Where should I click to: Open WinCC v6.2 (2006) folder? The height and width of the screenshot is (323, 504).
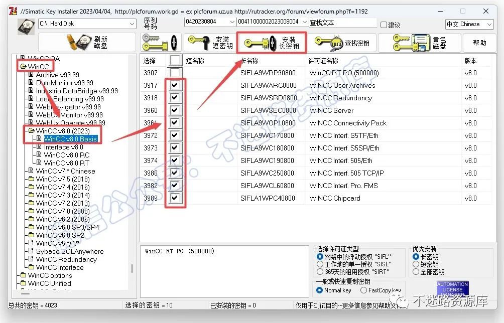coord(63,219)
